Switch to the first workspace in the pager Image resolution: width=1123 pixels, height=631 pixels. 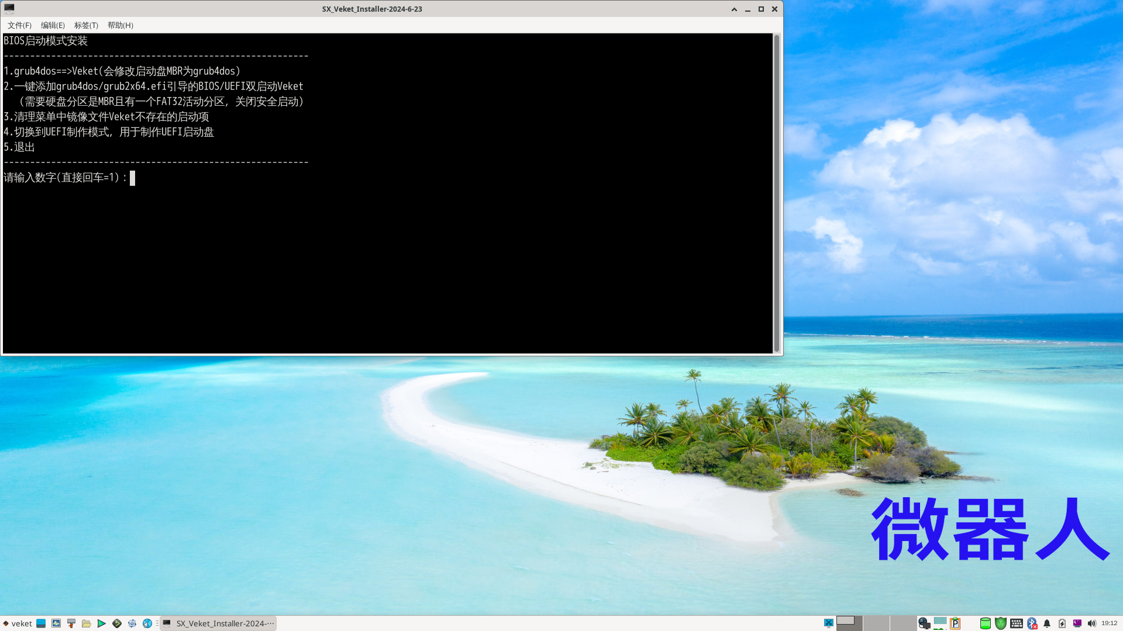[849, 623]
